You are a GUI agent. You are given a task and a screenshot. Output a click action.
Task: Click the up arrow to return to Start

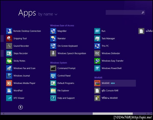point(20,107)
